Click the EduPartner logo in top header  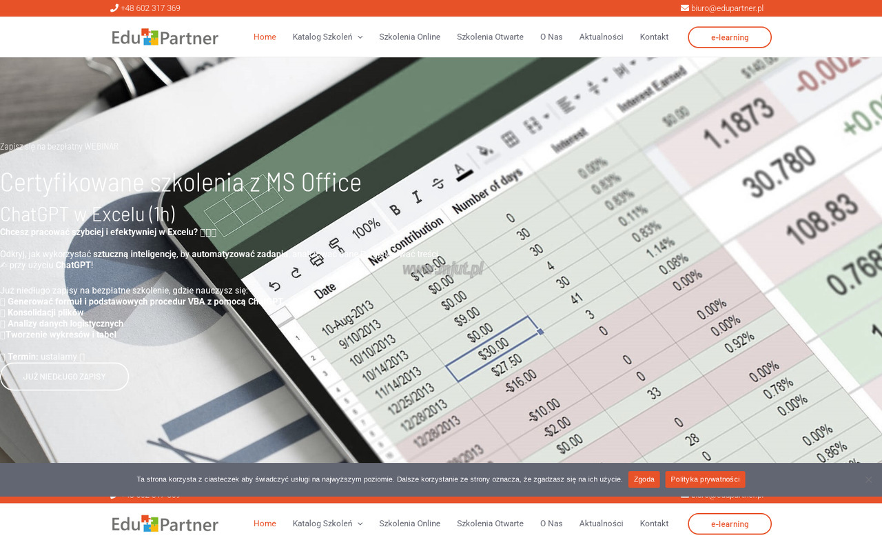(165, 37)
